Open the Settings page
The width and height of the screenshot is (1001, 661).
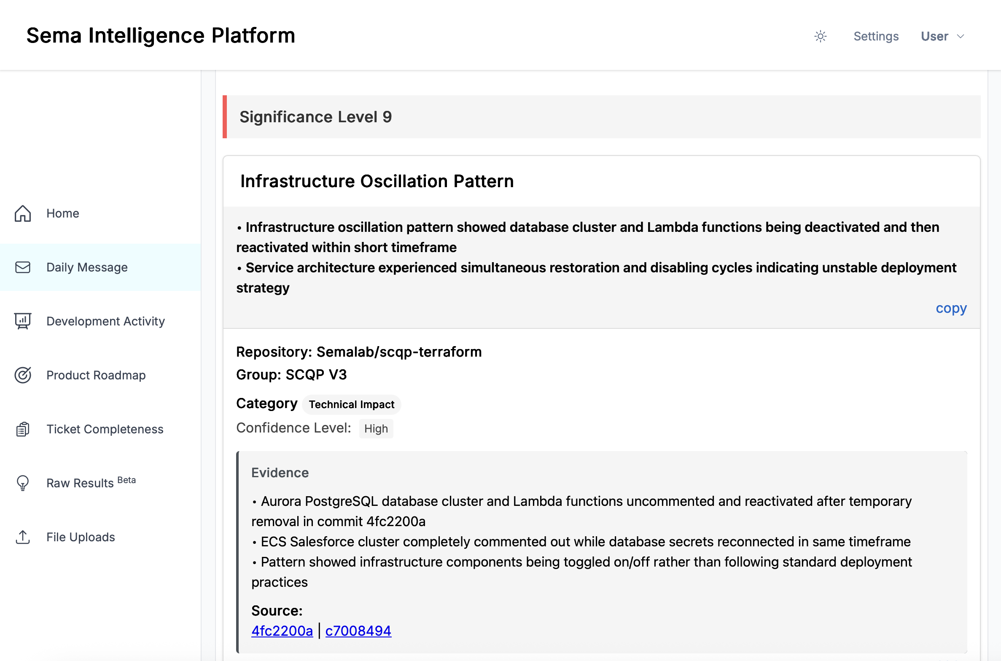click(876, 36)
